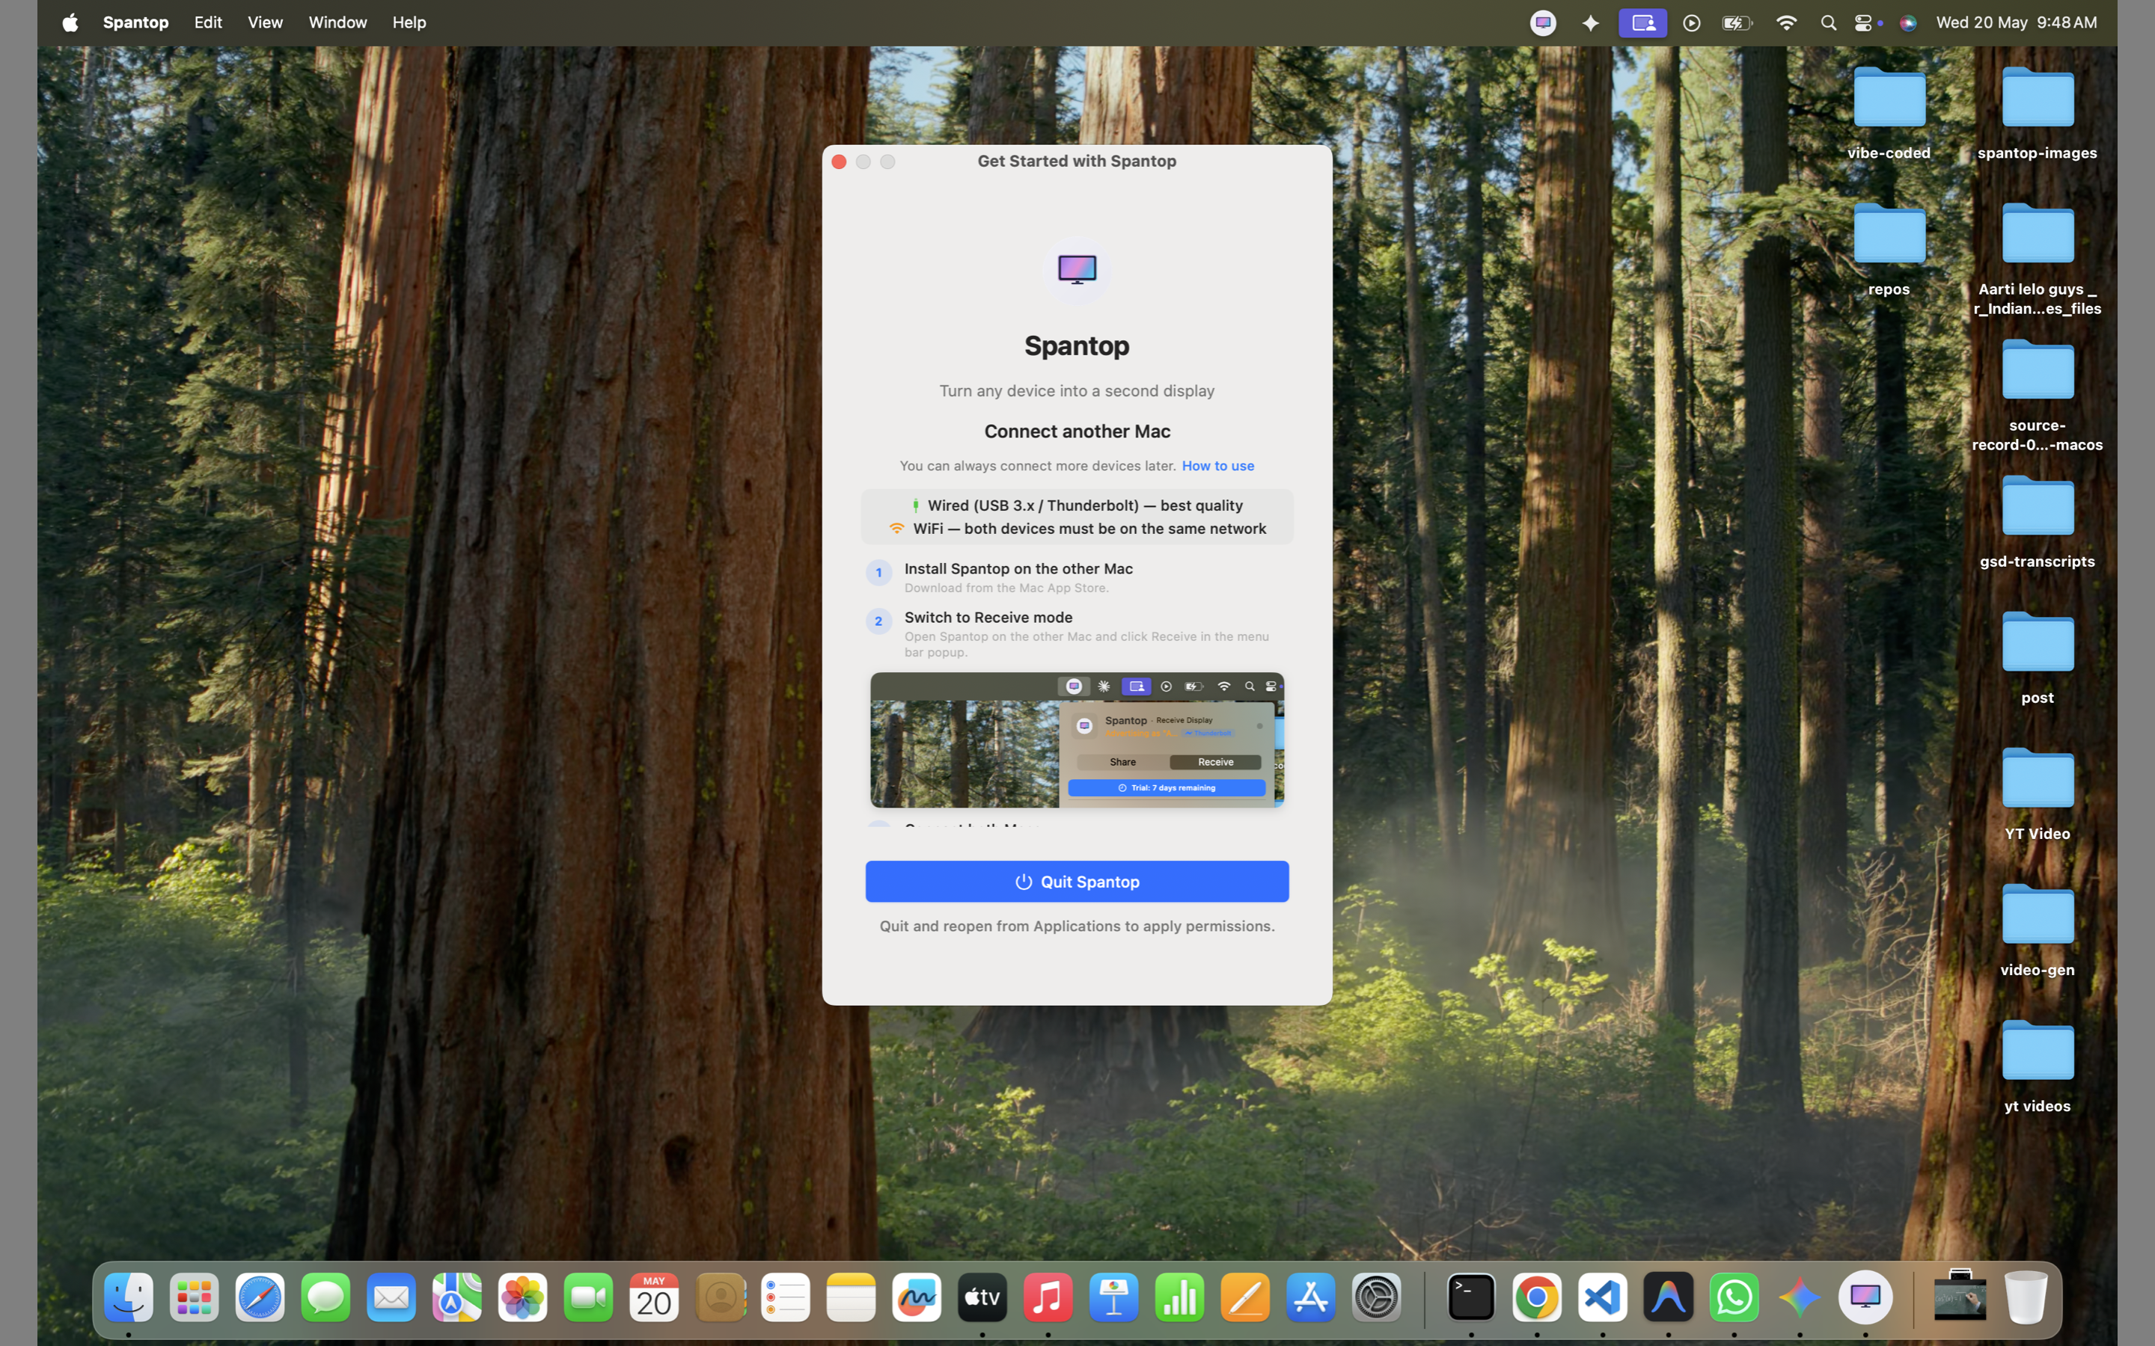Open Maps from the Dock
2155x1346 pixels.
coord(457,1297)
